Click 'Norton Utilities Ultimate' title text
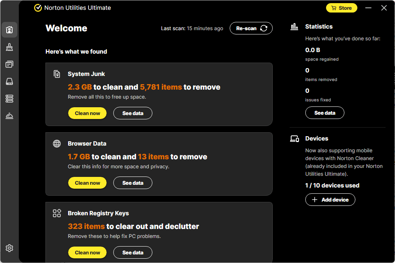 pos(78,8)
